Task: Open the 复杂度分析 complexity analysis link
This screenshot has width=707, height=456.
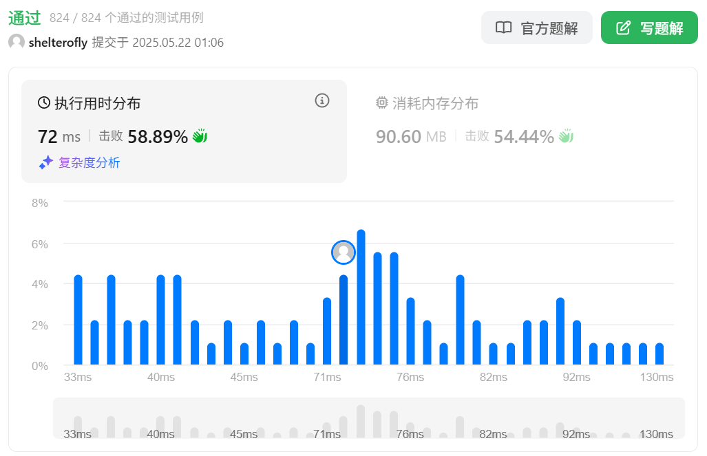Action: [89, 163]
